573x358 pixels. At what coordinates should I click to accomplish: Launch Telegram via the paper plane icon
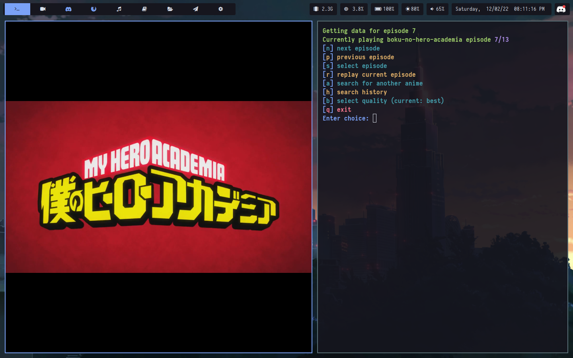point(195,9)
